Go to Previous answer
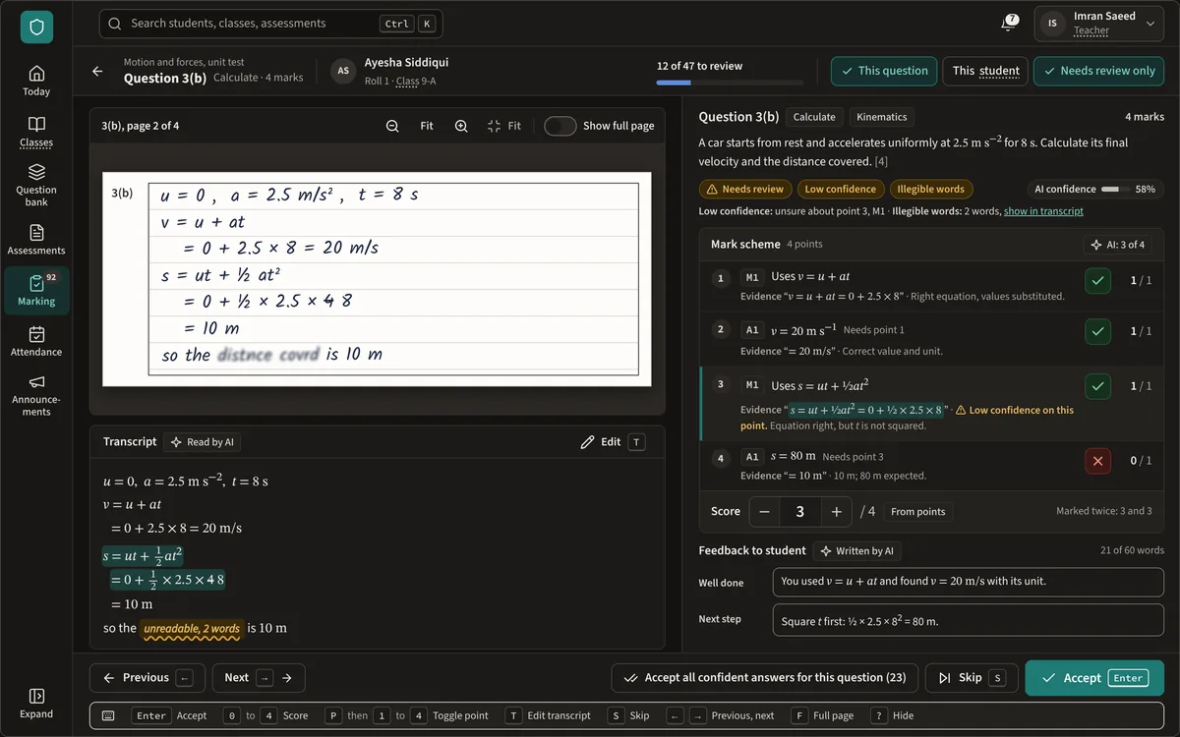 point(147,678)
